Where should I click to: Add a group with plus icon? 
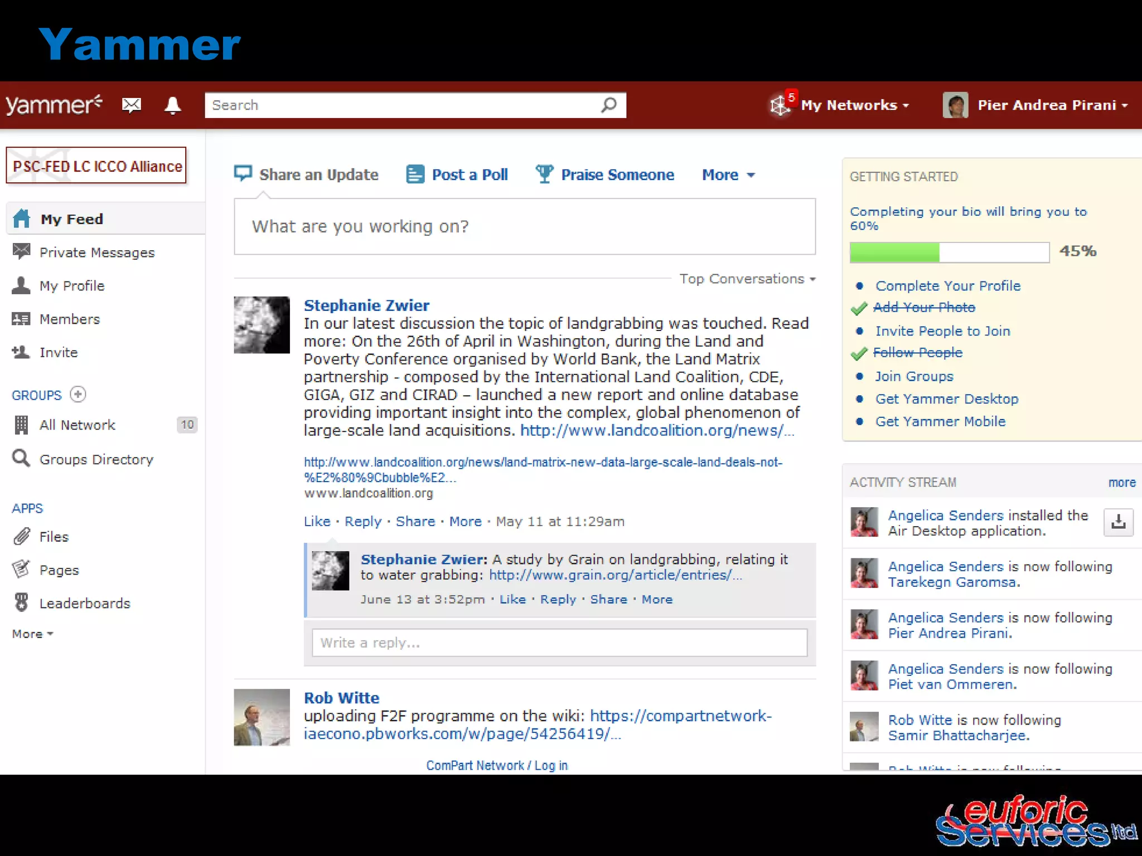coord(78,395)
